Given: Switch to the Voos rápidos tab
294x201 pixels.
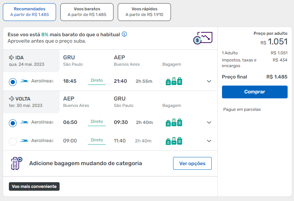Looking at the screenshot, I should coord(144,12).
